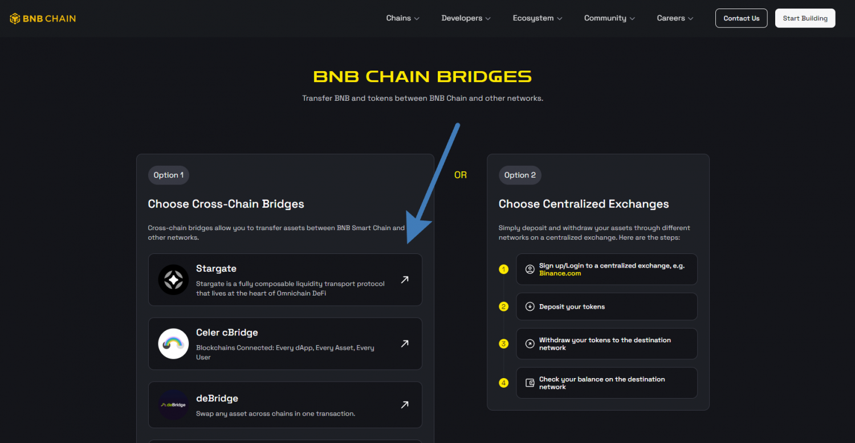This screenshot has height=443, width=855.
Task: Expand the Ecosystem dropdown menu
Action: click(537, 18)
